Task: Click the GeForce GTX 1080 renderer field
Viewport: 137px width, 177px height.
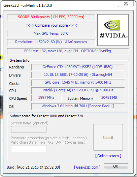Action: [78, 67]
